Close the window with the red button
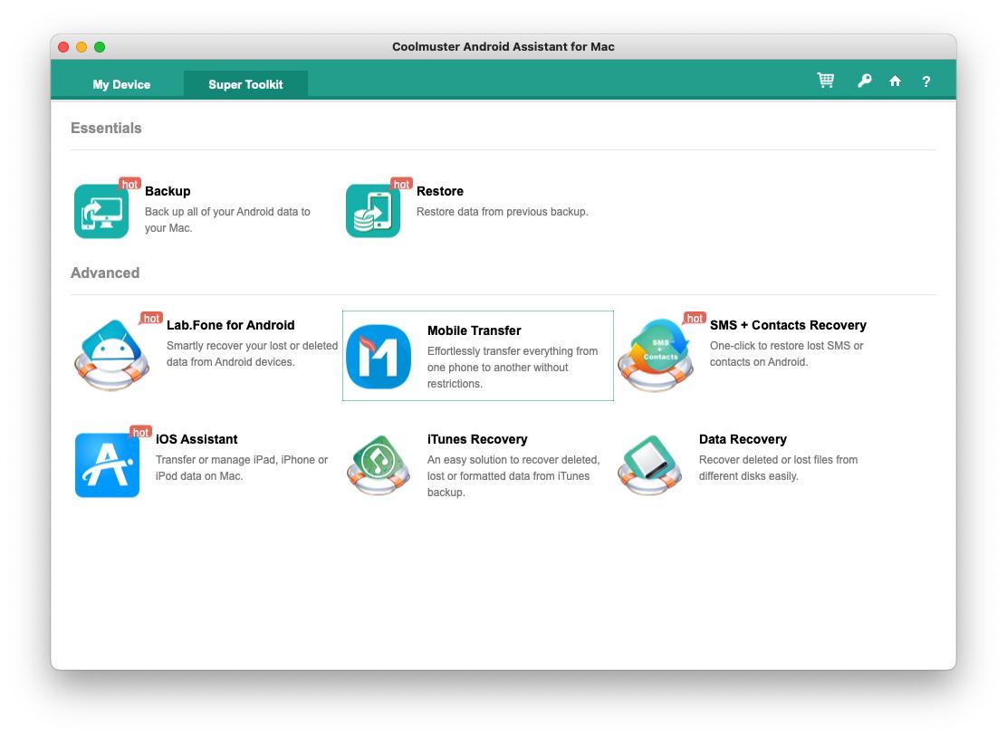The image size is (1007, 737). (63, 47)
